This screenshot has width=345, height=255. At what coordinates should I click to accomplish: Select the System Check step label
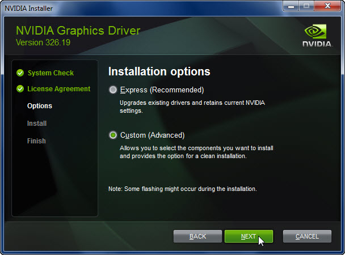[51, 73]
